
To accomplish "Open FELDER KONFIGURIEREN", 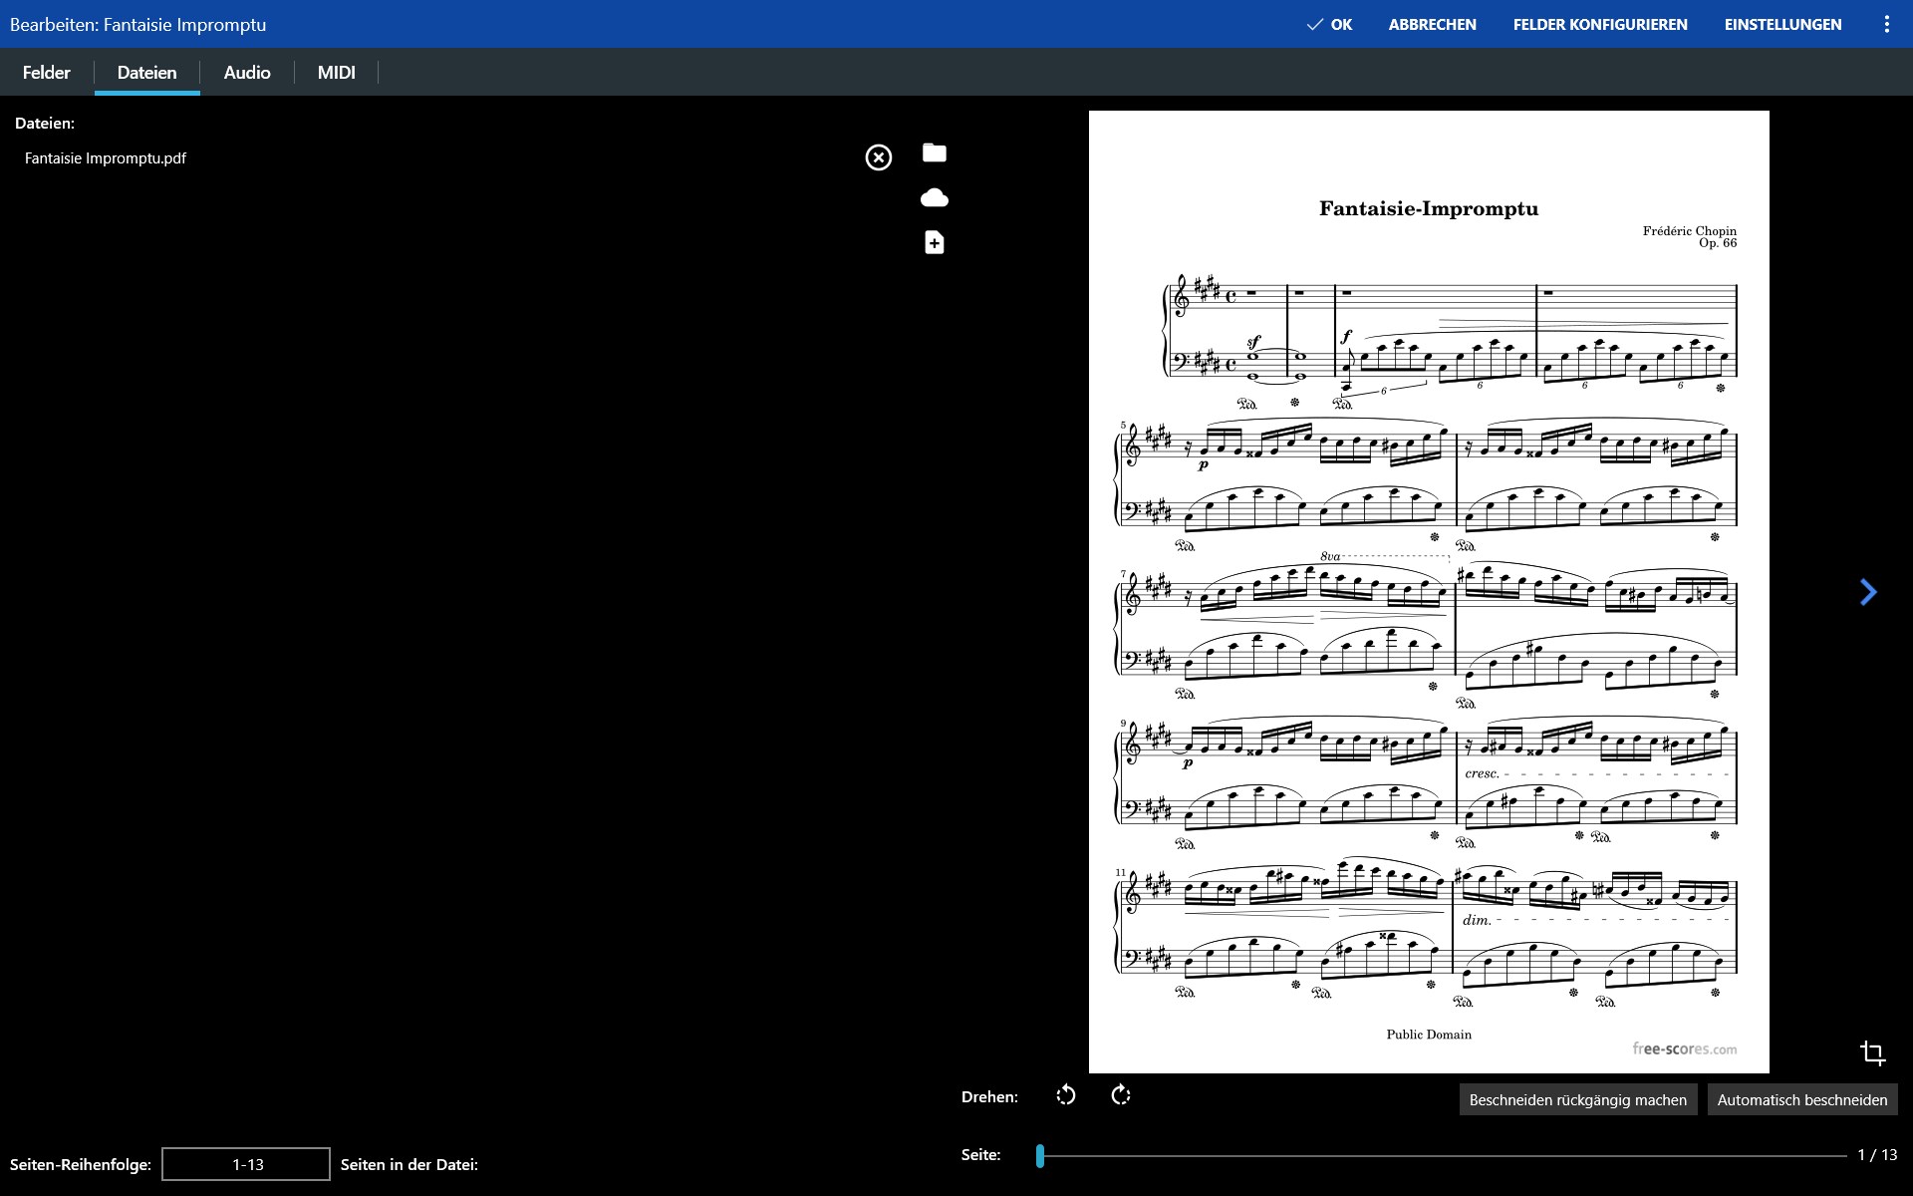I will coord(1599,24).
